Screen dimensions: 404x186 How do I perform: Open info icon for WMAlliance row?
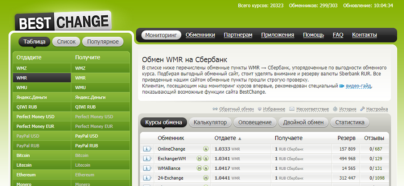tap(147, 168)
